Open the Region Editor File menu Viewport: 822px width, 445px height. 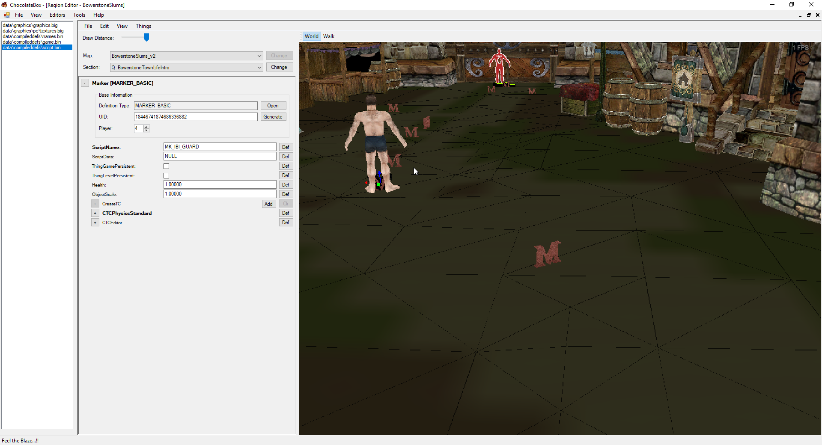pyautogui.click(x=88, y=26)
